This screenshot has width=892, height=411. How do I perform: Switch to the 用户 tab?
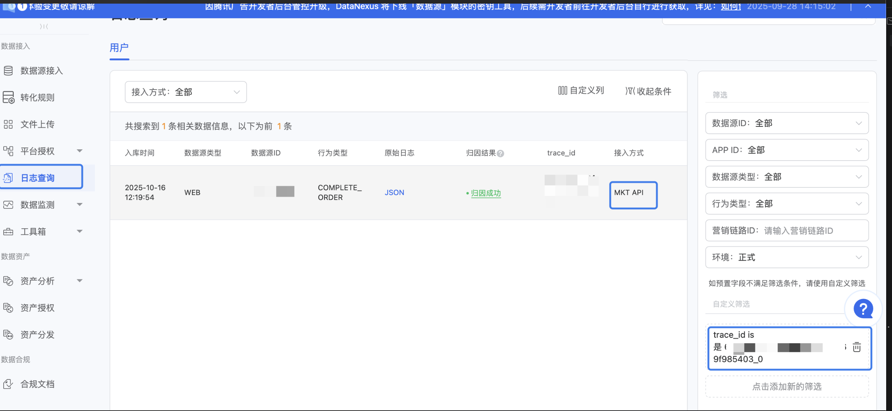(x=119, y=48)
